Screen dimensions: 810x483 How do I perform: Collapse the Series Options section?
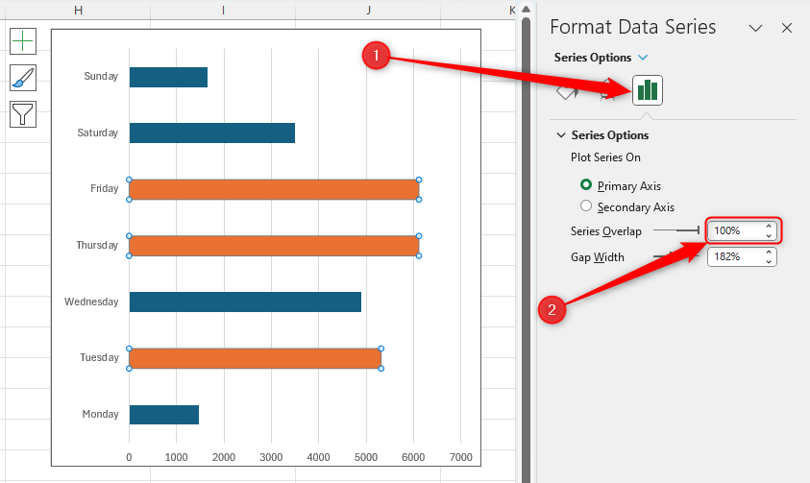pos(561,135)
